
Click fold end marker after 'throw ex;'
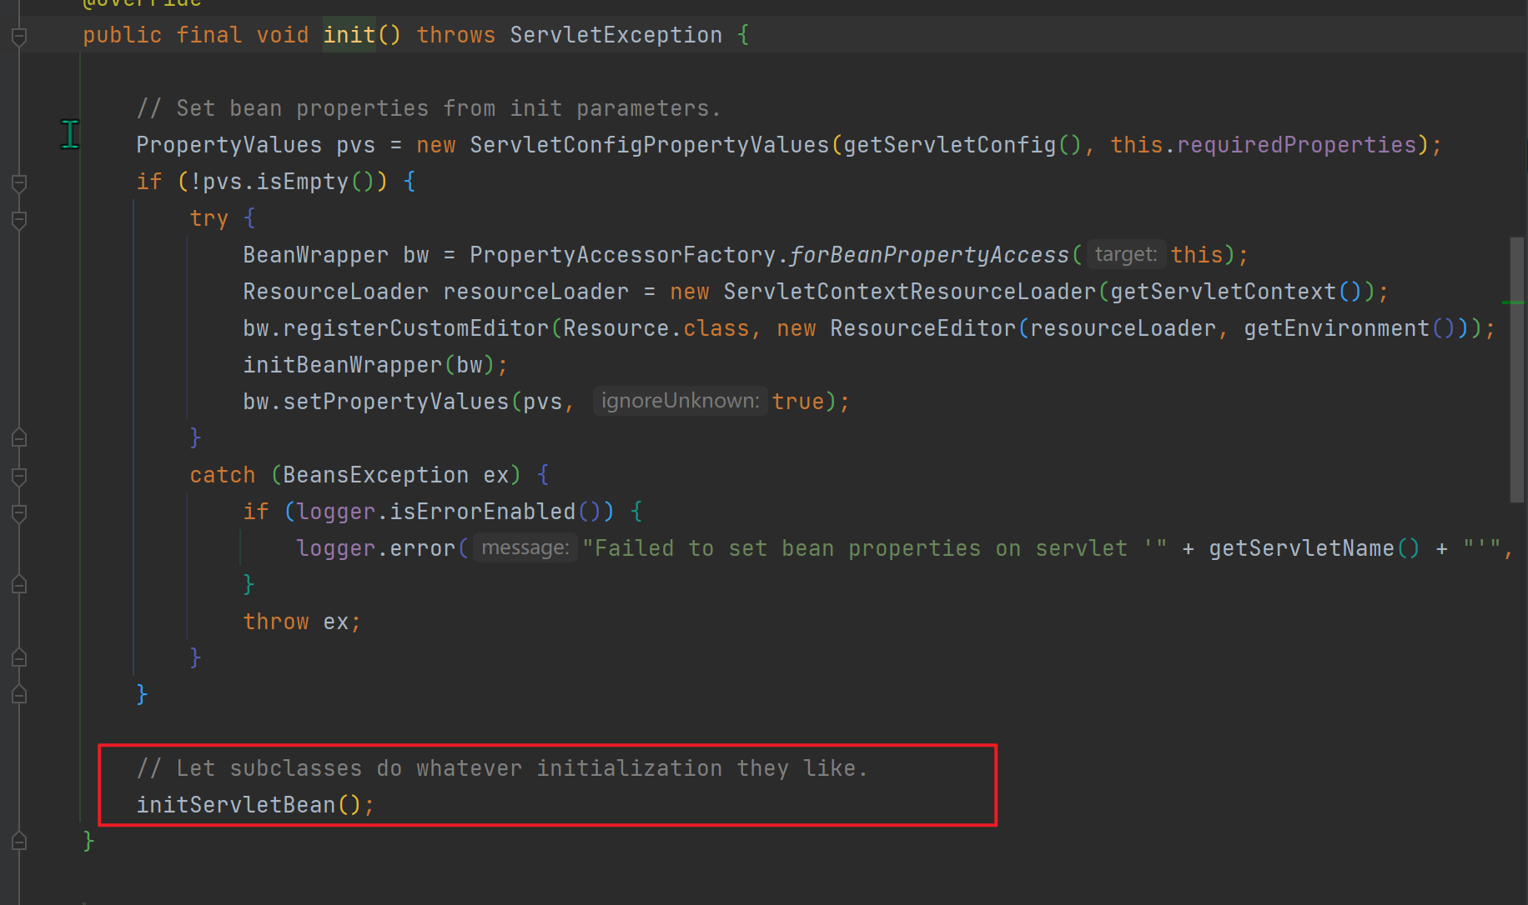[x=19, y=657]
